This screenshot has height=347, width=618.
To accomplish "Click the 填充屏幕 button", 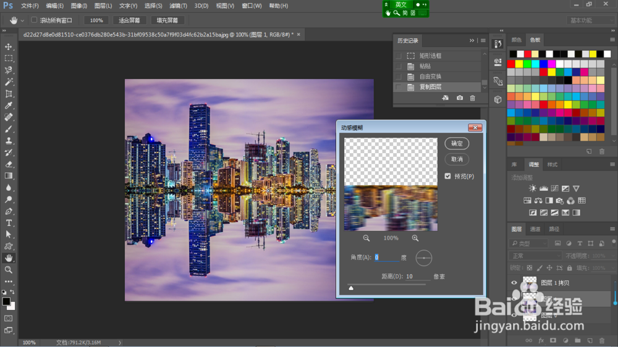I will tap(167, 20).
